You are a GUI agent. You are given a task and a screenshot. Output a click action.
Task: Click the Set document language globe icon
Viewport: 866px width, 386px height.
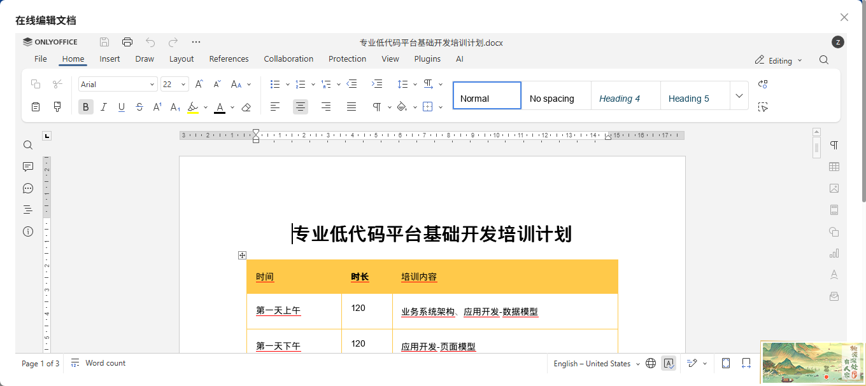651,363
